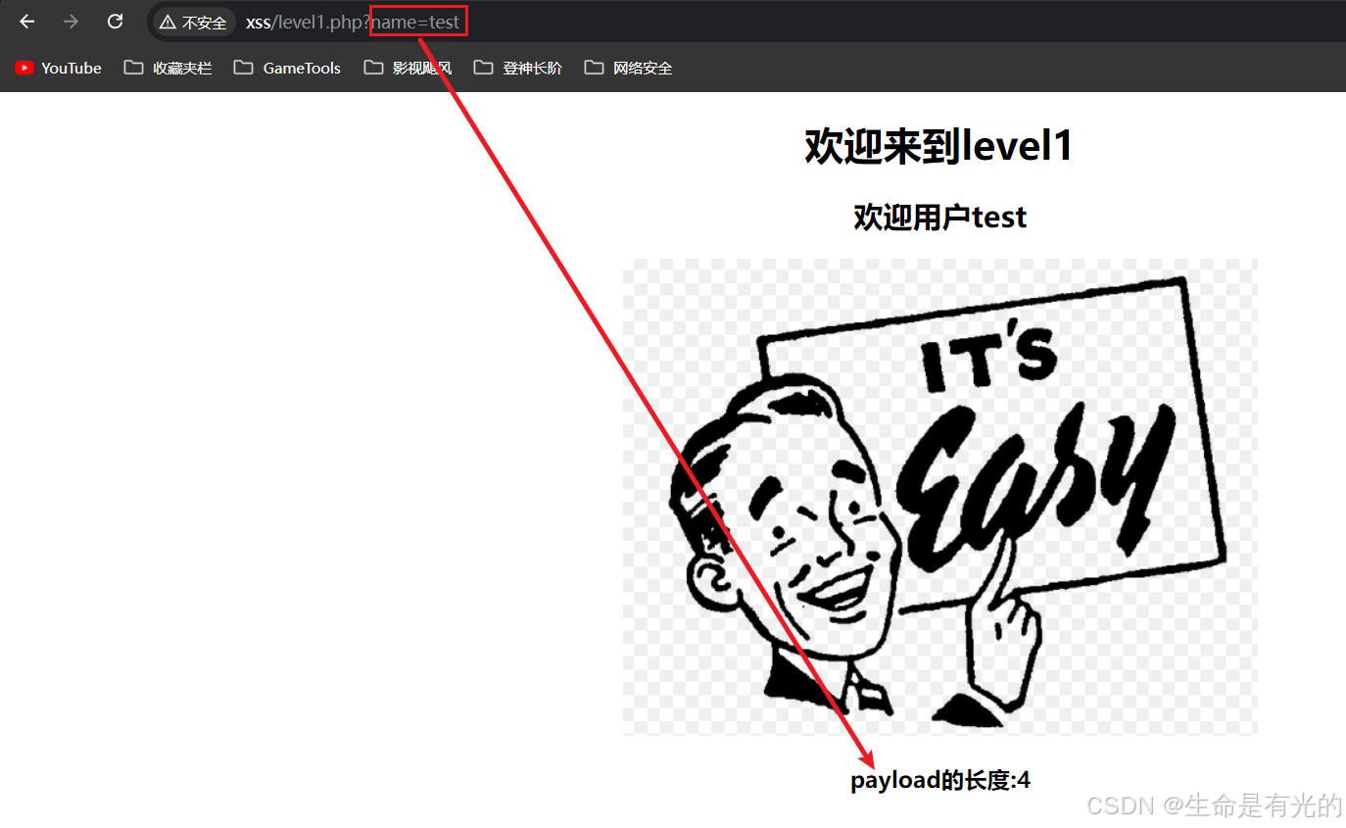Screen dimensions: 1346x828
Task: Open the GameTools bookmarks dropdown
Action: pyautogui.click(x=300, y=68)
